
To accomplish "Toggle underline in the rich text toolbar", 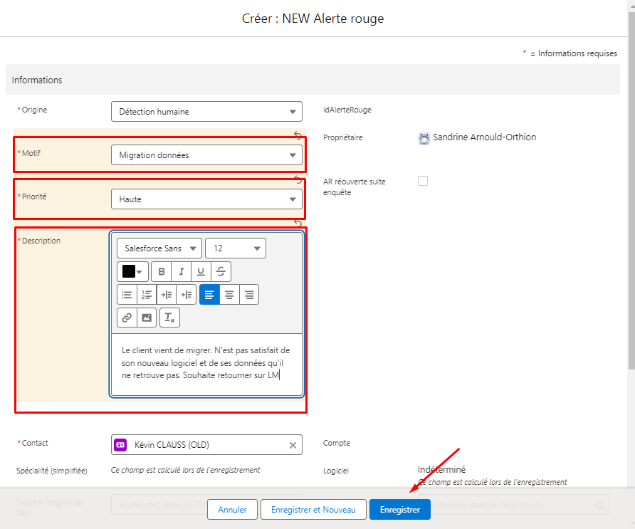I will [x=201, y=271].
